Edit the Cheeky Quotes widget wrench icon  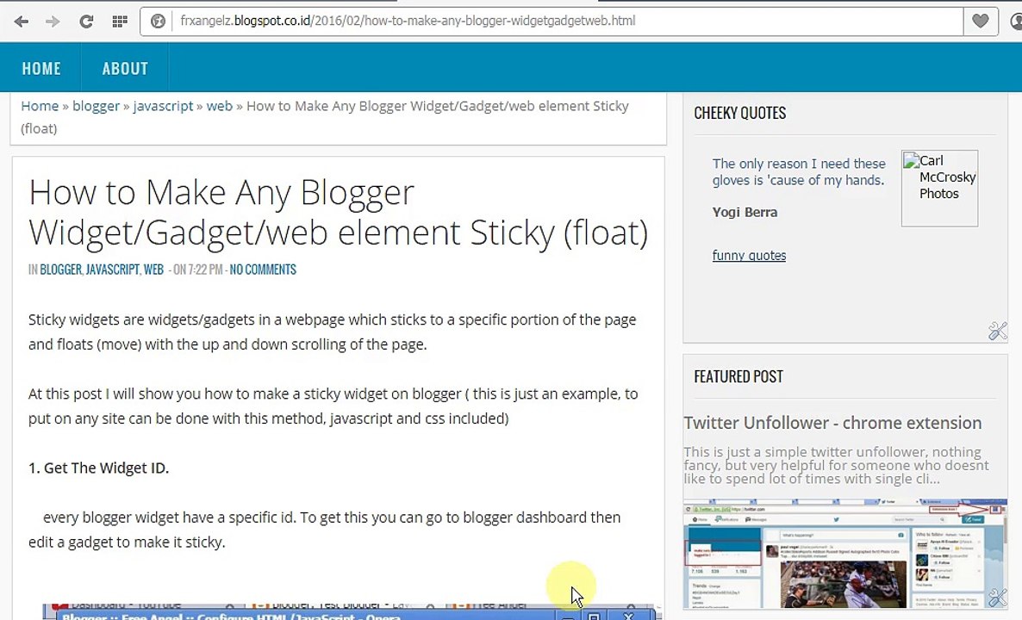tap(998, 331)
